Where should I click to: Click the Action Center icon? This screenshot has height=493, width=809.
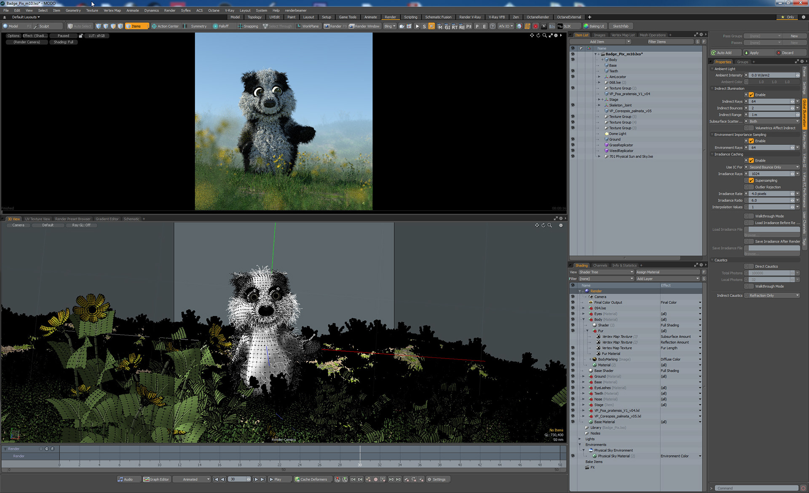[x=154, y=26]
